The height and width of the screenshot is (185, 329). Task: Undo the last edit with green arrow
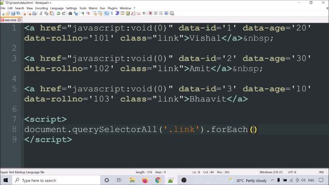[58, 13]
